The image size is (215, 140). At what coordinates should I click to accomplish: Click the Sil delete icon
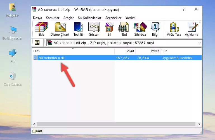[x=109, y=29]
